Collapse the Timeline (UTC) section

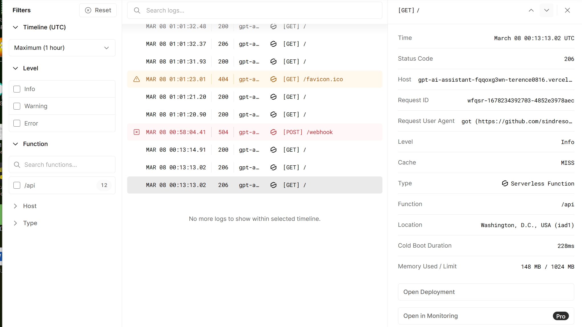point(15,27)
